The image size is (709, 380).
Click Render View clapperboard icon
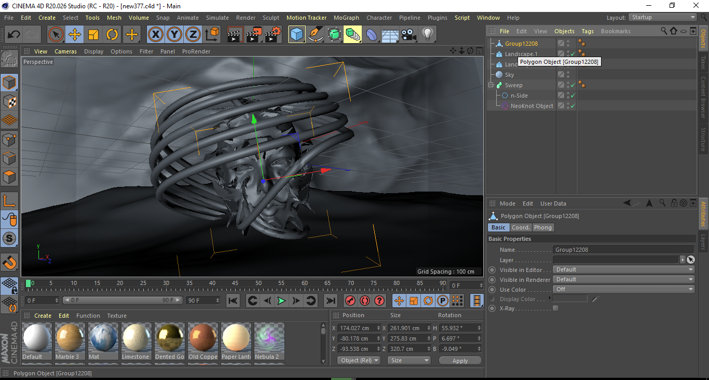236,35
